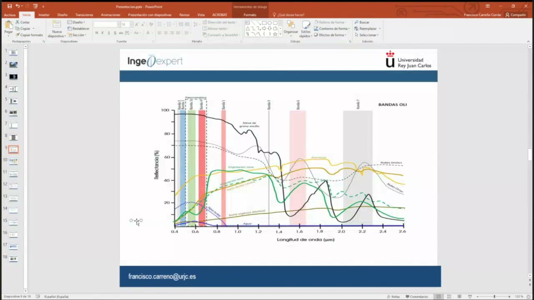Switch to slide sorter view
534x300 pixels.
(449, 297)
